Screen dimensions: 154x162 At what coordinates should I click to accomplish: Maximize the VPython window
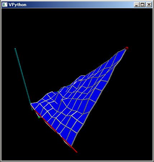(143, 5)
